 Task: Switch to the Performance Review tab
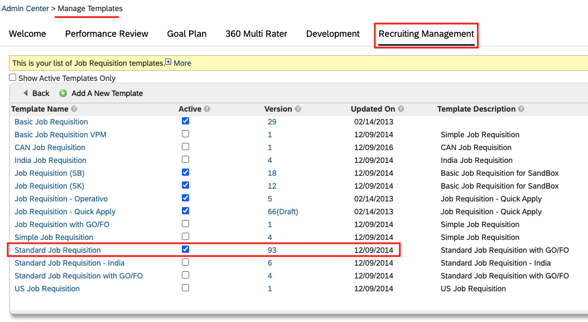pos(106,33)
